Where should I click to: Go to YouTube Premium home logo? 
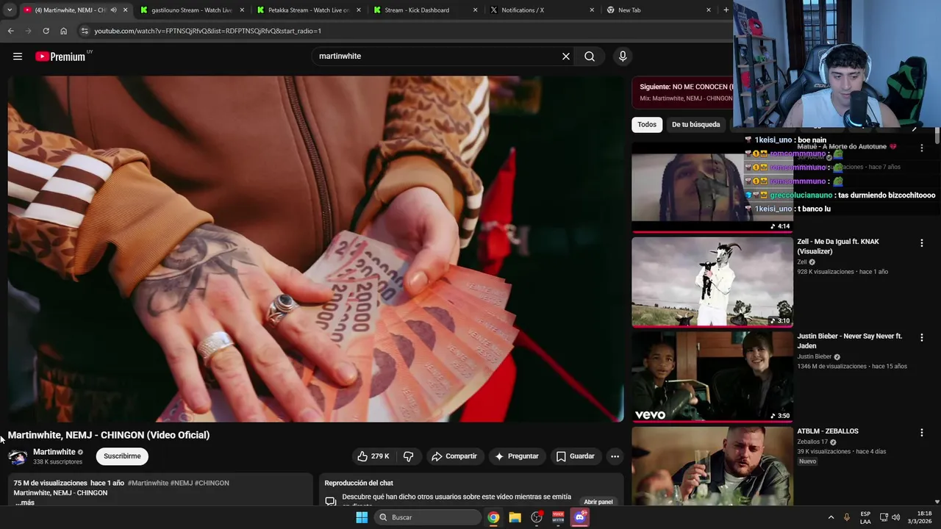click(x=61, y=57)
